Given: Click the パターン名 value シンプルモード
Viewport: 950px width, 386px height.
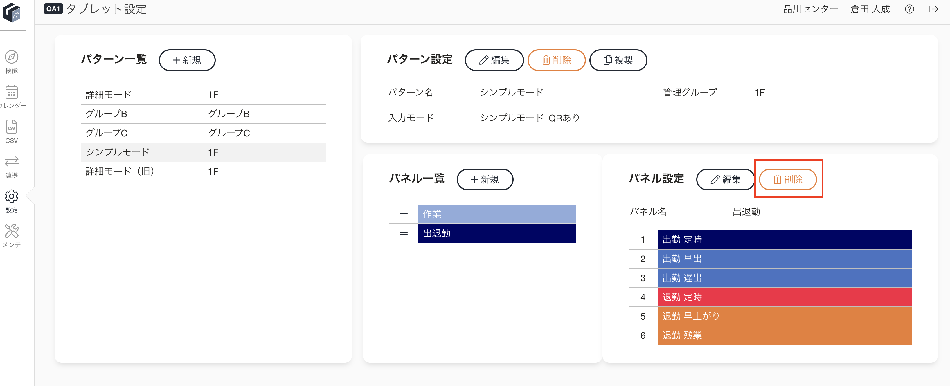Looking at the screenshot, I should pyautogui.click(x=512, y=92).
